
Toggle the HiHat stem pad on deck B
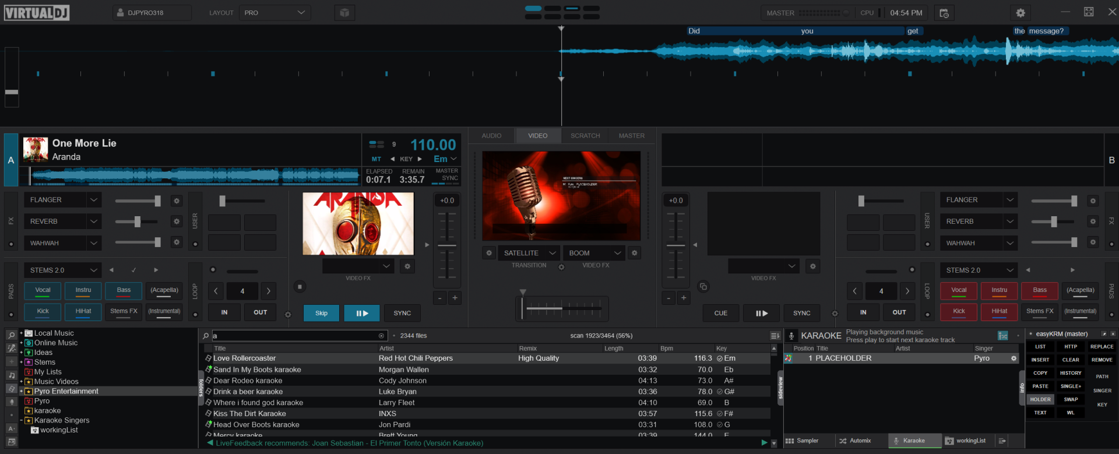(x=999, y=312)
